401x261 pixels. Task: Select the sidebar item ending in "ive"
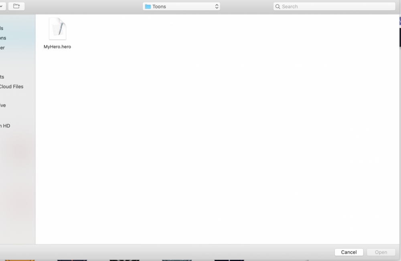pyautogui.click(x=3, y=105)
